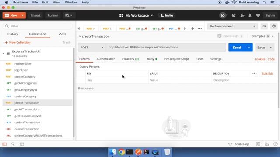This screenshot has width=280, height=157.
Task: Open the Pre-request Script tab
Action: (177, 59)
